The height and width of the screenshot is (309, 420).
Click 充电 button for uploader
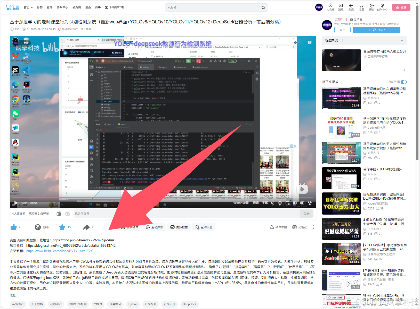click(342, 30)
